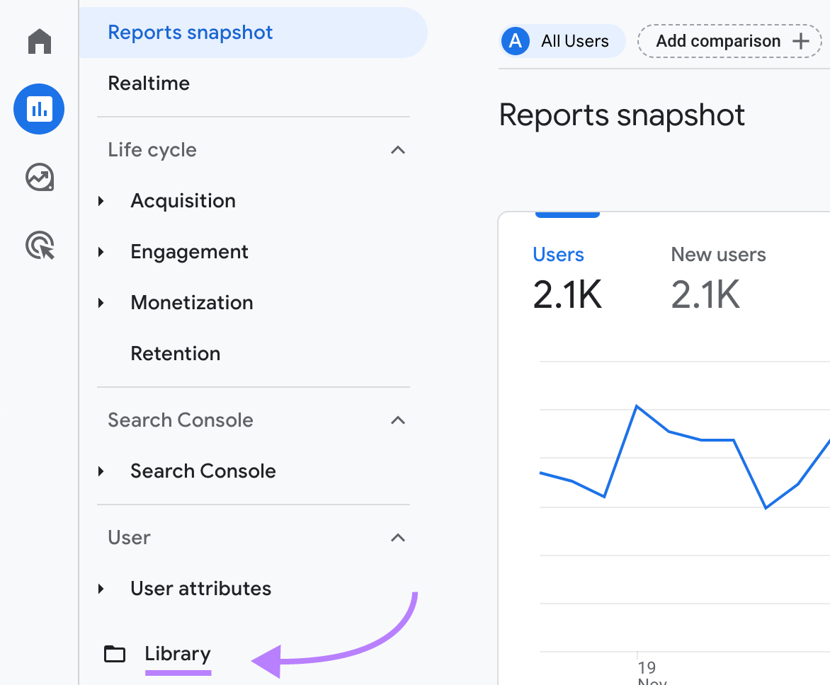Select the New users metric card

point(718,276)
